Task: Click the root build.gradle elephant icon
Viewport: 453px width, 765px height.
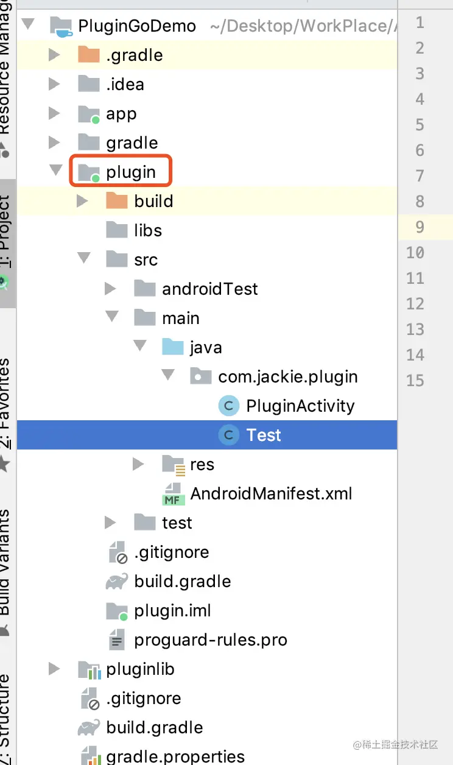Action: pos(89,727)
